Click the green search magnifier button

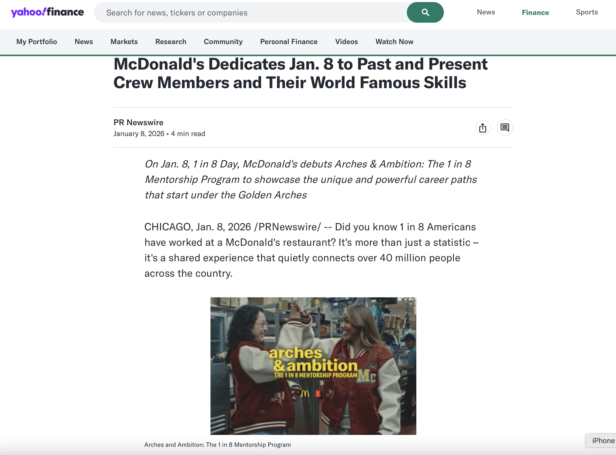pyautogui.click(x=425, y=12)
